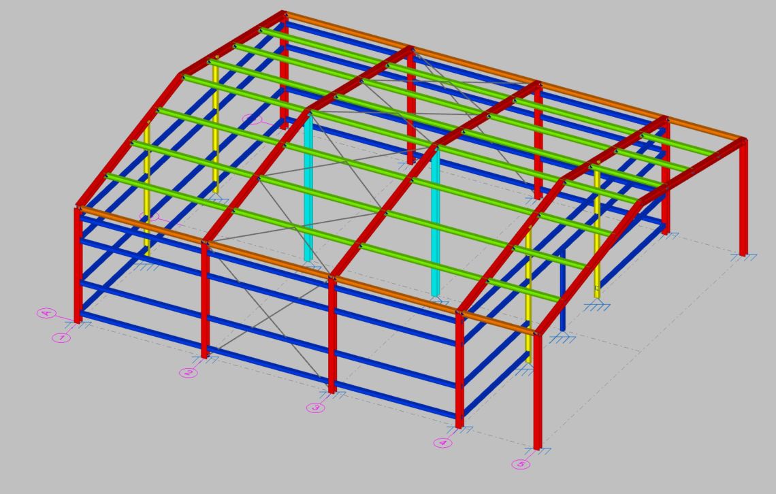Click support symbol beneath the short blue post

point(562,337)
